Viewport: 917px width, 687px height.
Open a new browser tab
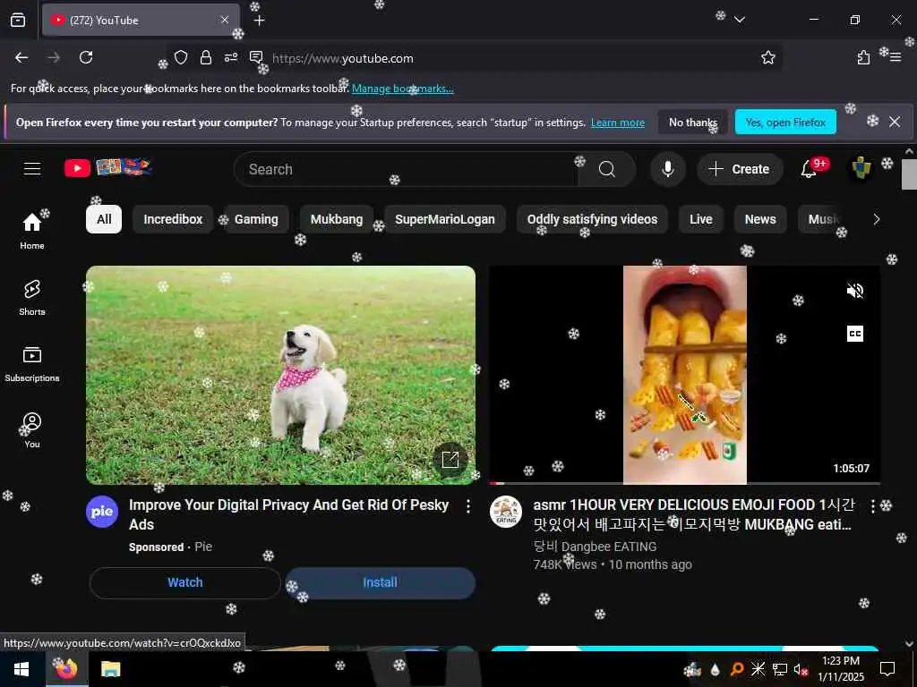259,21
